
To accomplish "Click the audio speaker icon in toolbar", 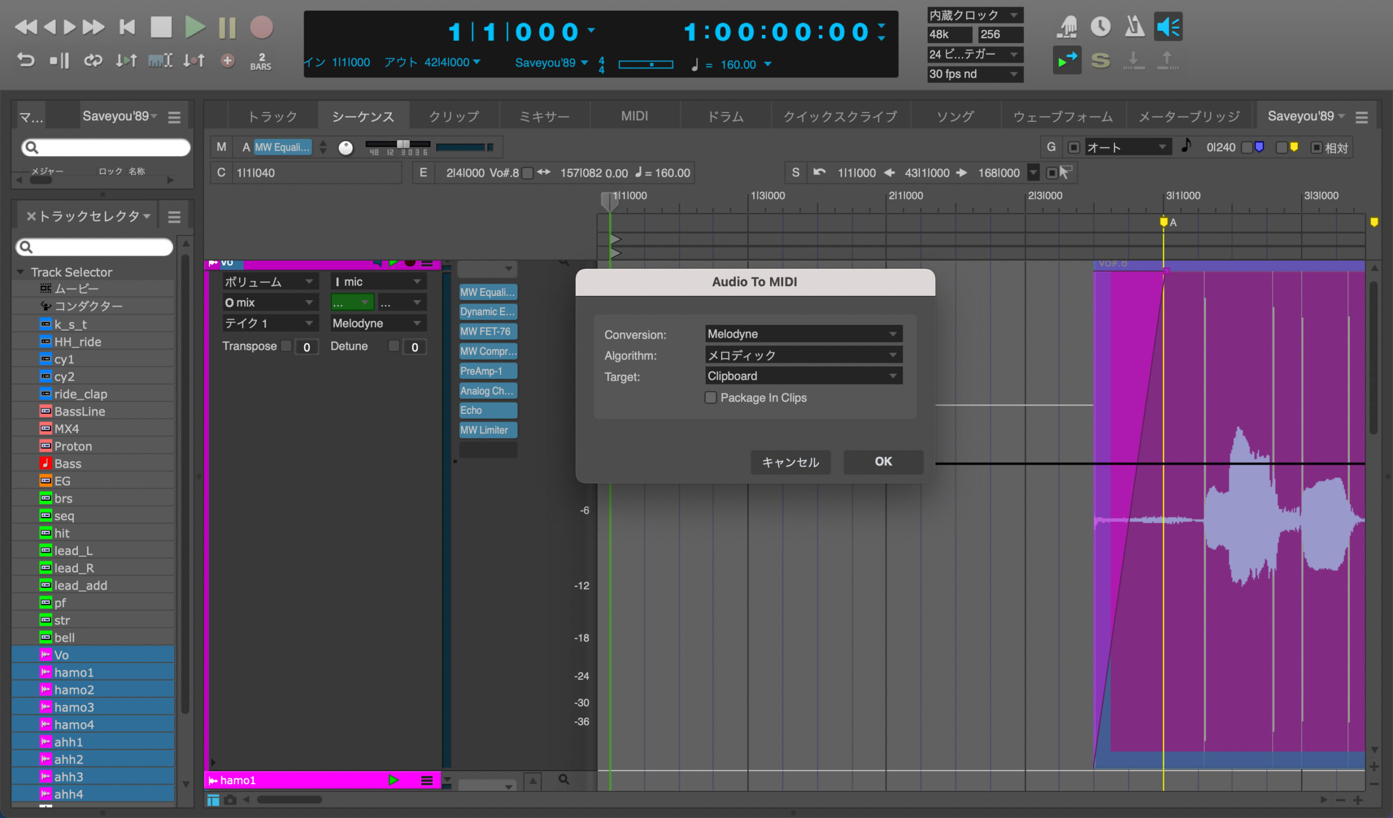I will pyautogui.click(x=1168, y=27).
